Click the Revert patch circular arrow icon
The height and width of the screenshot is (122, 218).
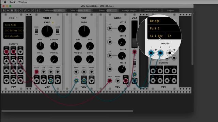click(x=20, y=11)
